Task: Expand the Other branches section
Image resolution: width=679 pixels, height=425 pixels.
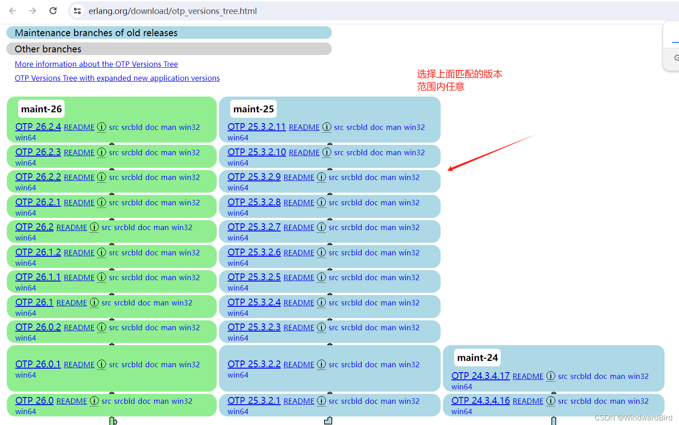Action: pos(169,49)
